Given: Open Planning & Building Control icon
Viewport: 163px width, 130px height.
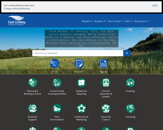Looking at the screenshot, I should pyautogui.click(x=33, y=83).
